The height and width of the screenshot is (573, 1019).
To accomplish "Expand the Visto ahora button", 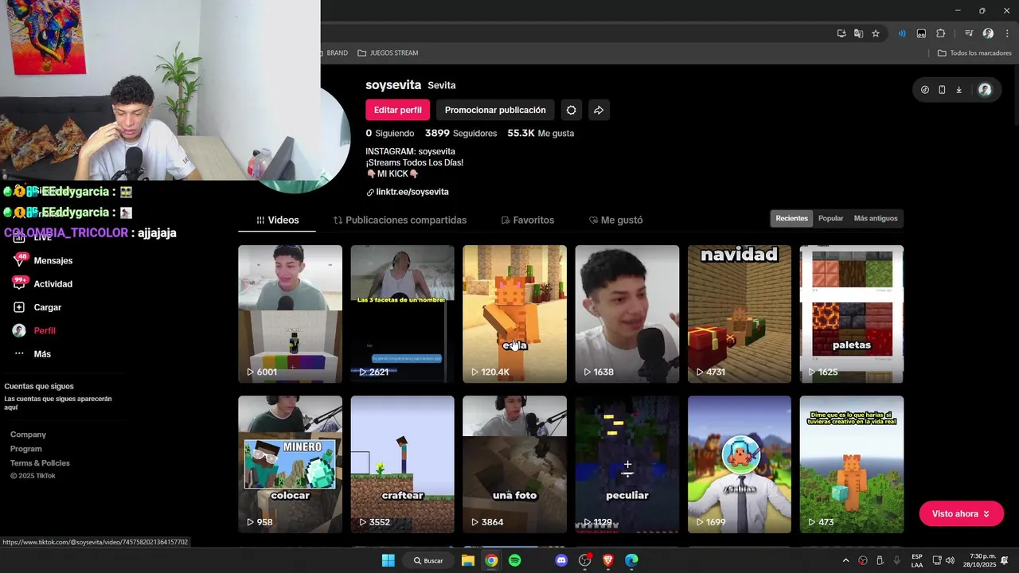I will tap(961, 514).
